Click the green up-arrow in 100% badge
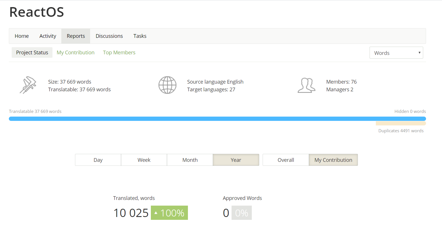Viewport: 442px width, 246px height. coord(156,213)
